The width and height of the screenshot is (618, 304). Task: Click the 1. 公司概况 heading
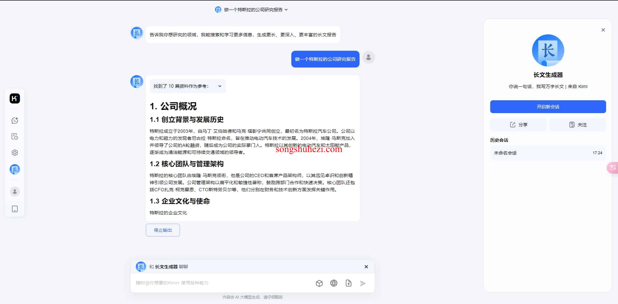(x=173, y=106)
